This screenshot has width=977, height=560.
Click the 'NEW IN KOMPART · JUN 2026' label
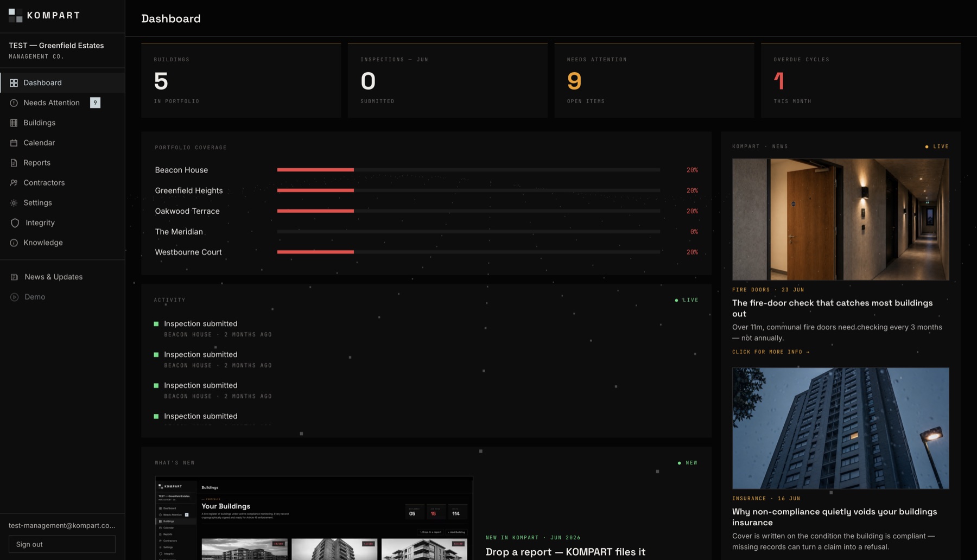coord(533,538)
